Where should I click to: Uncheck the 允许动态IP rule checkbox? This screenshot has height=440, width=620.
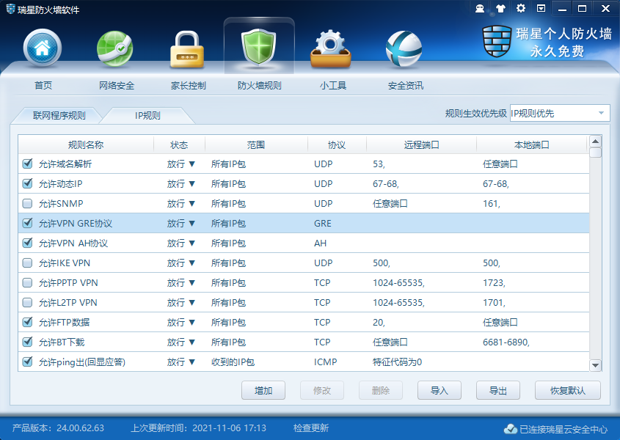coord(27,183)
